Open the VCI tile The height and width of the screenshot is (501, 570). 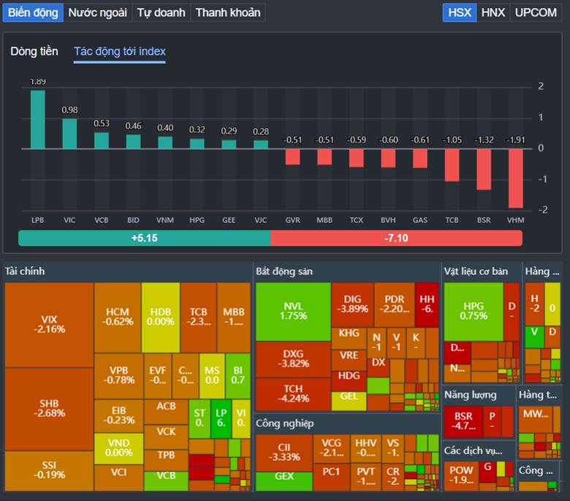(119, 477)
